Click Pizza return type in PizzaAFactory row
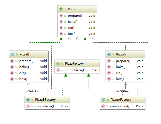Image resolution: width=161 pixels, height=124 pixels. click(x=140, y=106)
